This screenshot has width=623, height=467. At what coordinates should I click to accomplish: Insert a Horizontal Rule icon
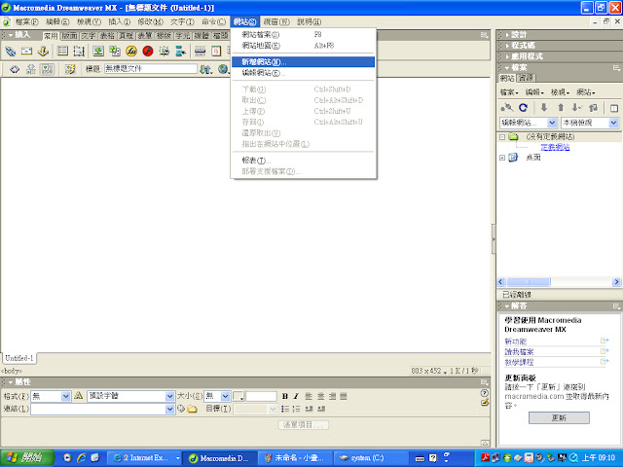200,51
